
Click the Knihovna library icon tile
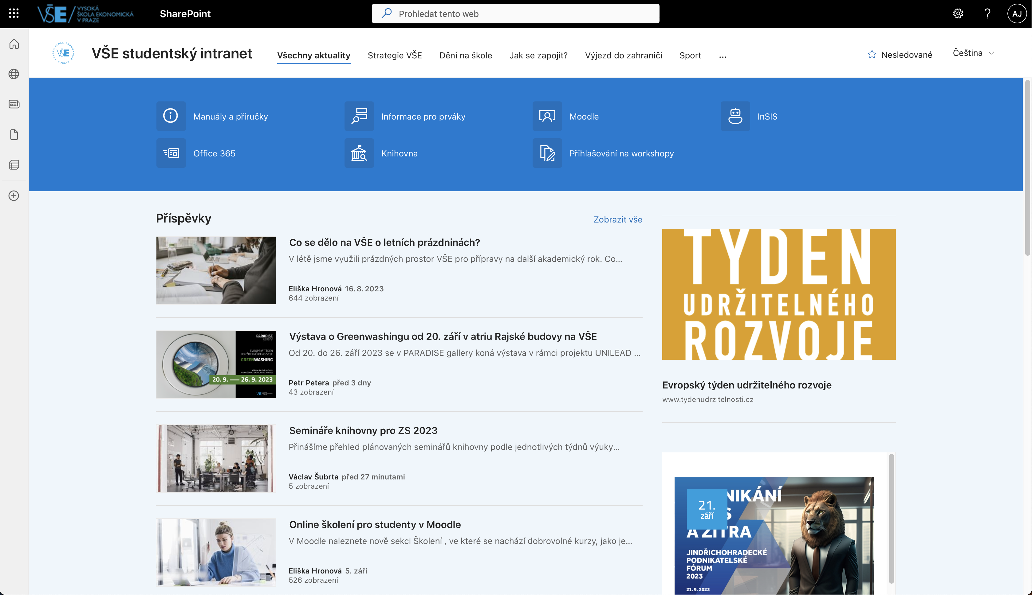(x=359, y=153)
